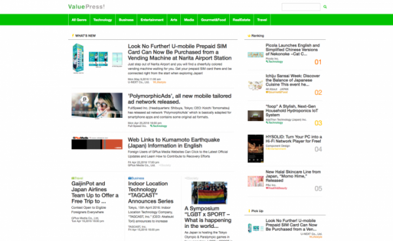The image size is (393, 241).
Task: Open GaijinPot and Japan Airlines article
Action: click(x=95, y=192)
